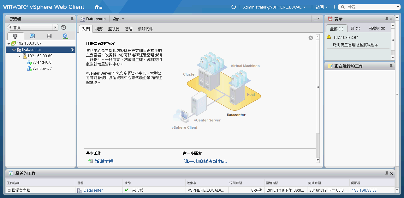Collapse the 192.168.33.67 vCenter tree node

[9, 43]
